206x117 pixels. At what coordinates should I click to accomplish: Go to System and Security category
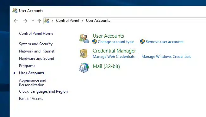(x=36, y=44)
